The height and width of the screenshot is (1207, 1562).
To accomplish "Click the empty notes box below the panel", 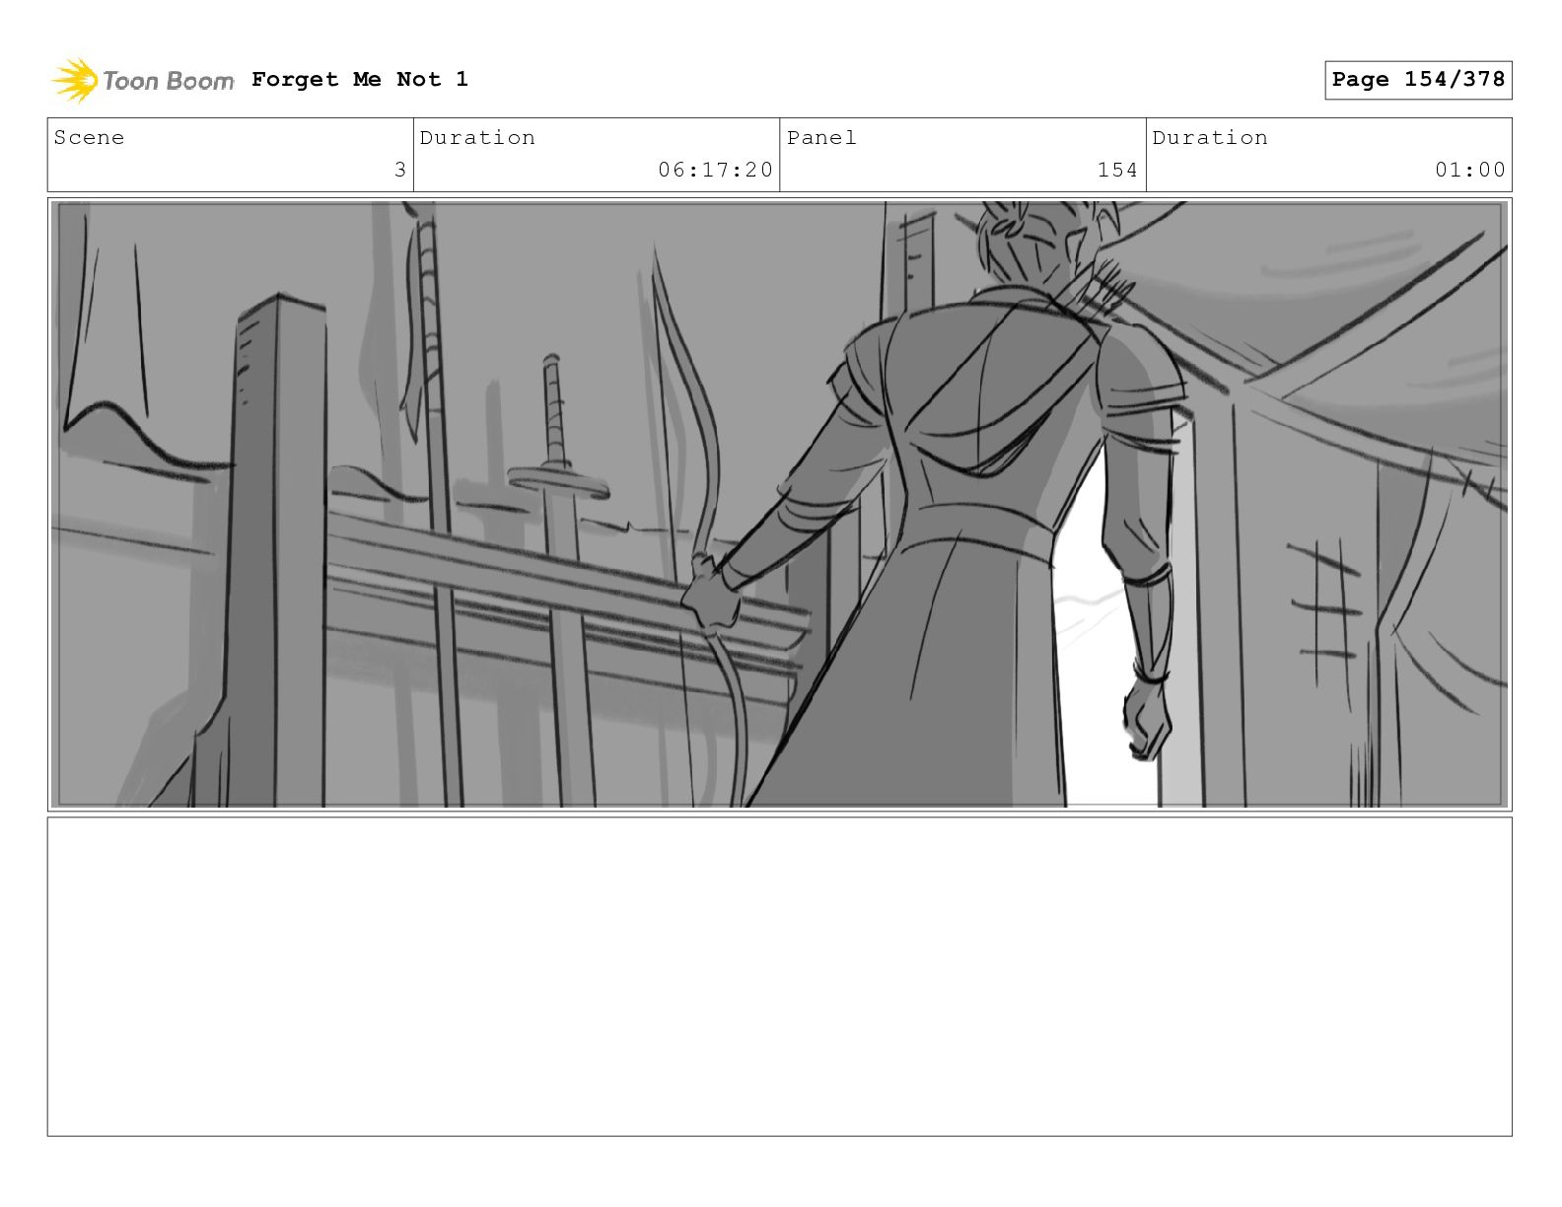I will pos(779,976).
